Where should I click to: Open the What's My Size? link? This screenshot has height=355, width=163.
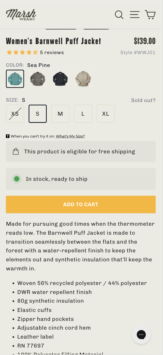point(70,136)
